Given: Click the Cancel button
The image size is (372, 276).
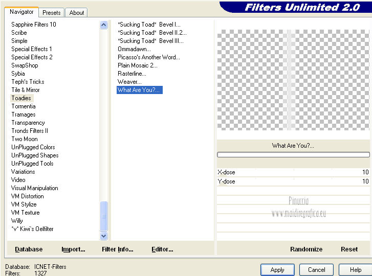Looking at the screenshot, I should (x=316, y=269).
